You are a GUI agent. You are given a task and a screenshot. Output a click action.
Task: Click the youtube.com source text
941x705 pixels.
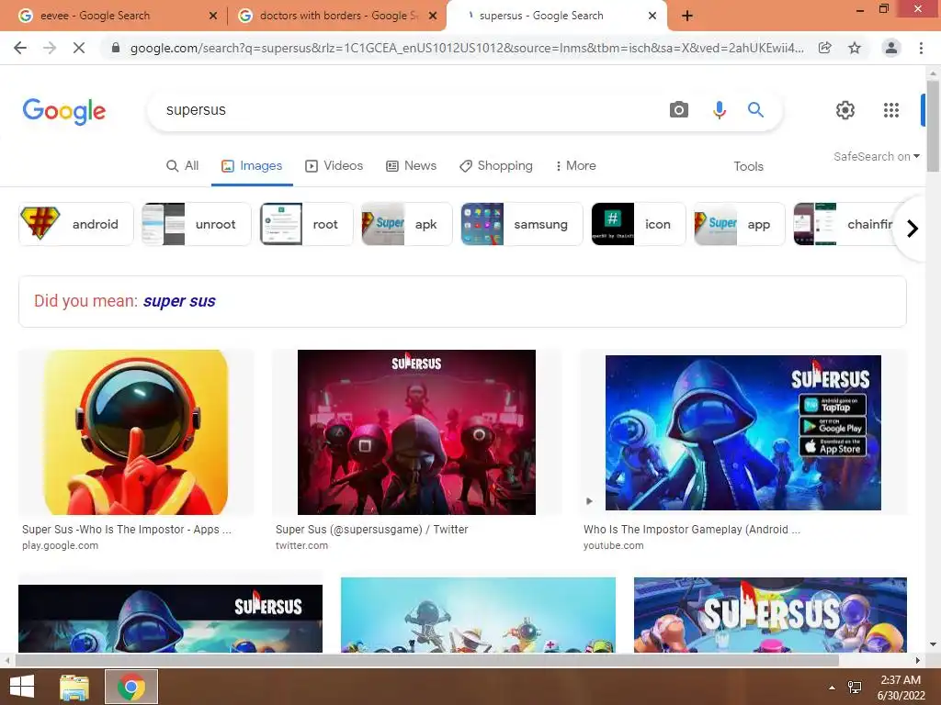613,545
